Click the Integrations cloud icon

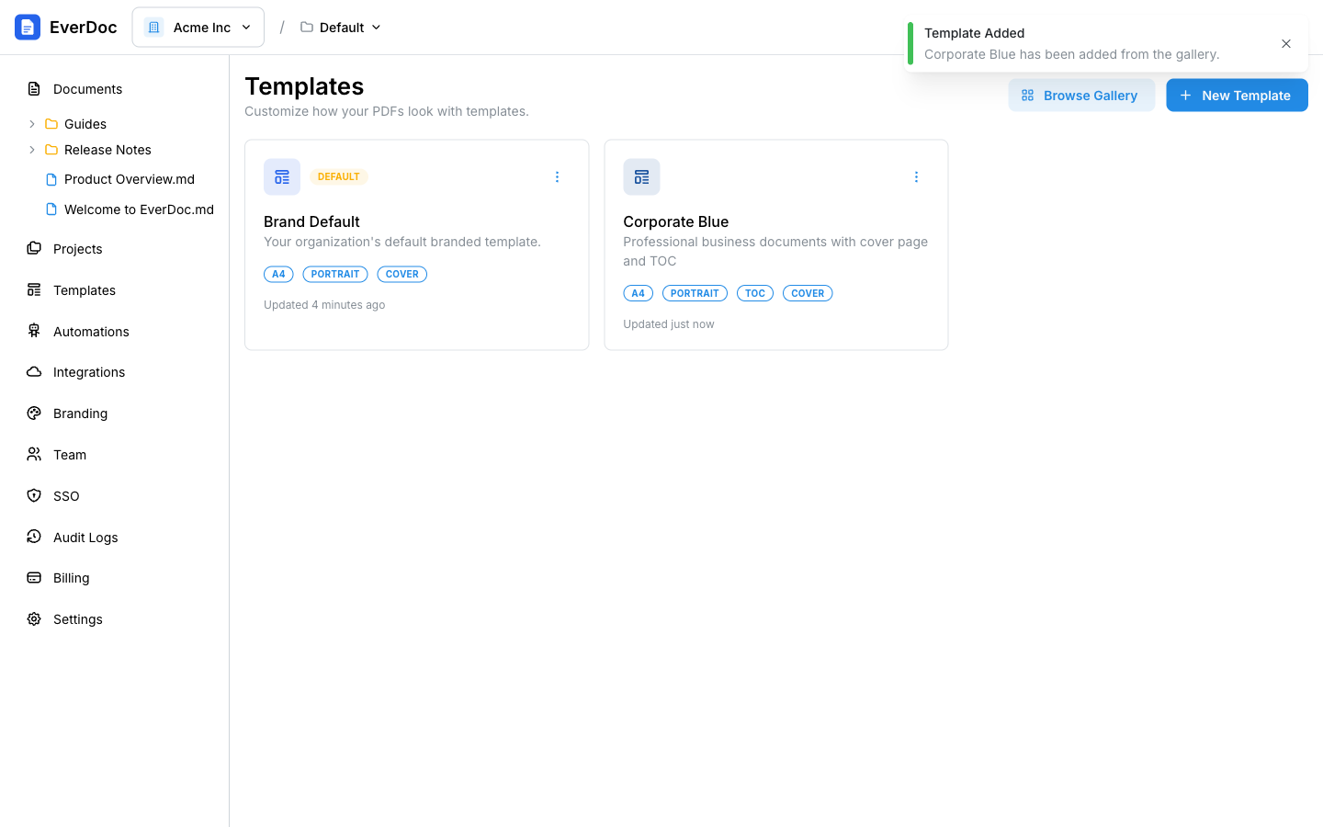point(34,372)
